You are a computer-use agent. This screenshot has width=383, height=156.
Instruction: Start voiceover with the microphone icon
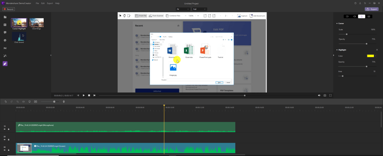tap(64, 101)
